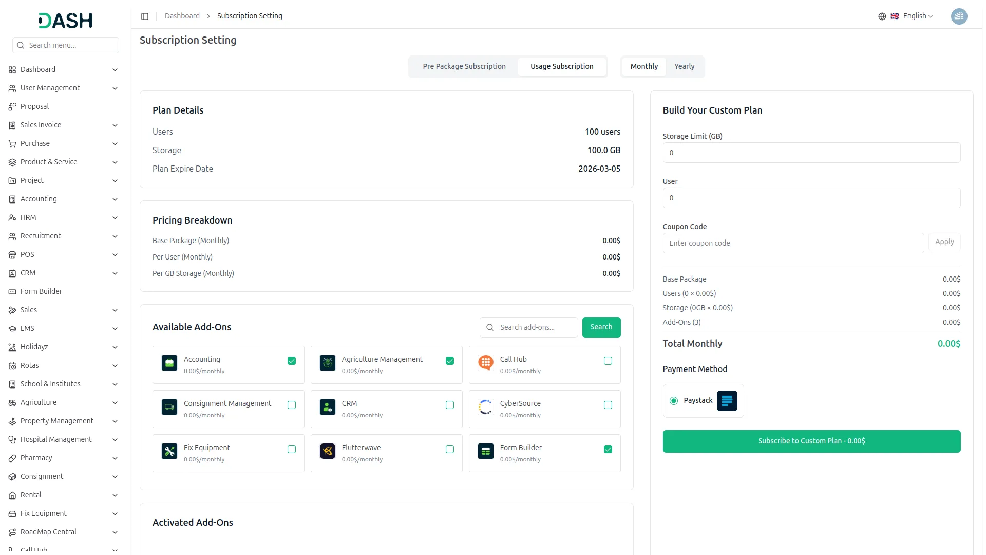
Task: Go to Dashboard breadcrumb link
Action: click(182, 16)
